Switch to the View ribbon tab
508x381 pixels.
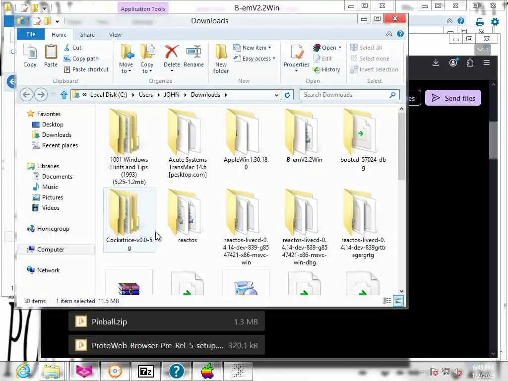click(115, 35)
